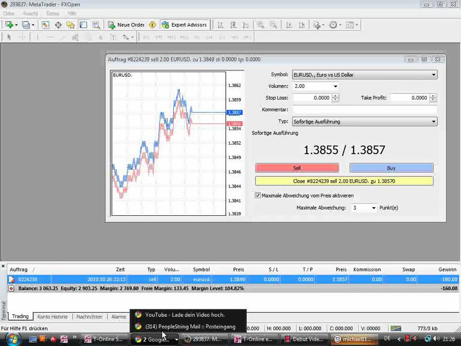Viewport: 461px width, 346px height.
Task: Click the red Sell button
Action: pos(297,168)
